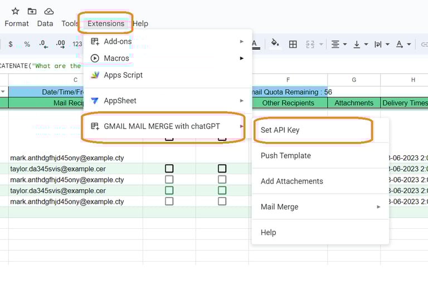
Task: Expand horizontal align dropdown arrow
Action: coord(345,44)
